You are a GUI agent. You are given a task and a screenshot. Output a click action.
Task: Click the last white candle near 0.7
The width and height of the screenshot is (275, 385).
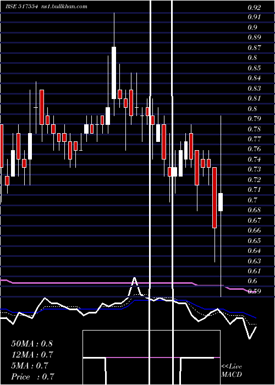pos(221,202)
